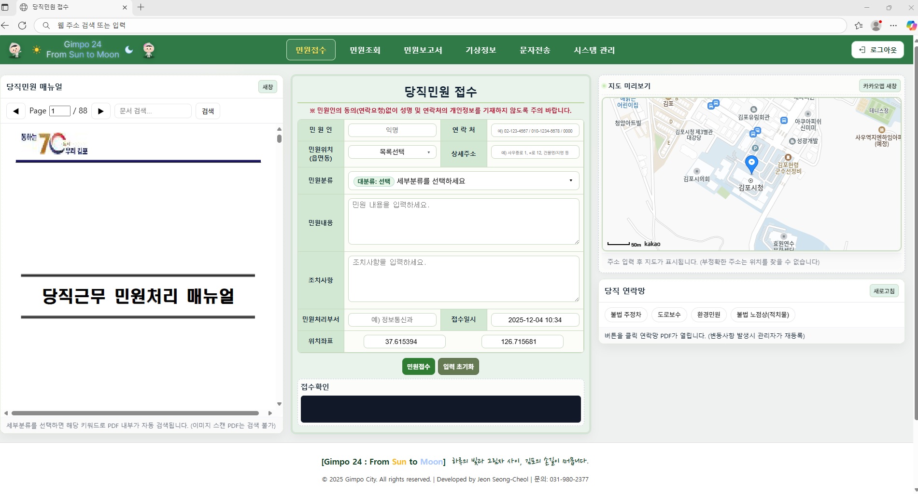918x494 pixels.
Task: Click the moon icon in the header logo
Action: (x=128, y=49)
